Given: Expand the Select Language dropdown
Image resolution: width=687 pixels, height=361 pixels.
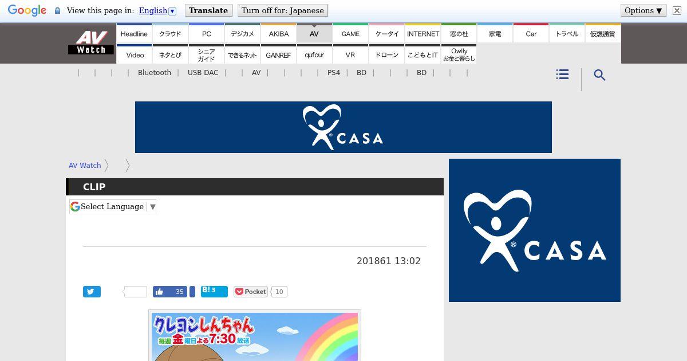Looking at the screenshot, I should point(113,207).
